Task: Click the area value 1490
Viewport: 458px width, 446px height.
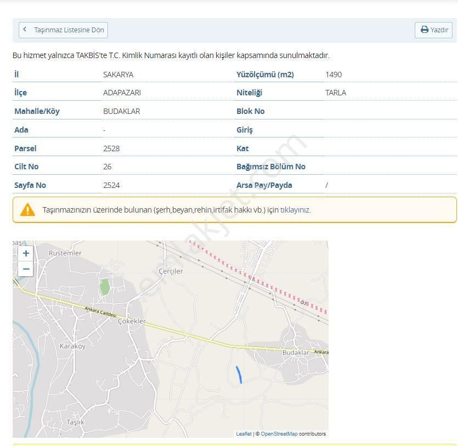Action: point(333,75)
